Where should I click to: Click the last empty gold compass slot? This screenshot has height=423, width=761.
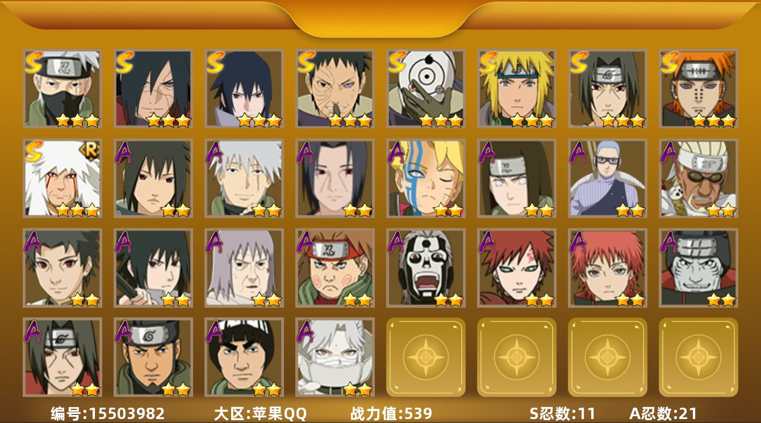pos(699,357)
